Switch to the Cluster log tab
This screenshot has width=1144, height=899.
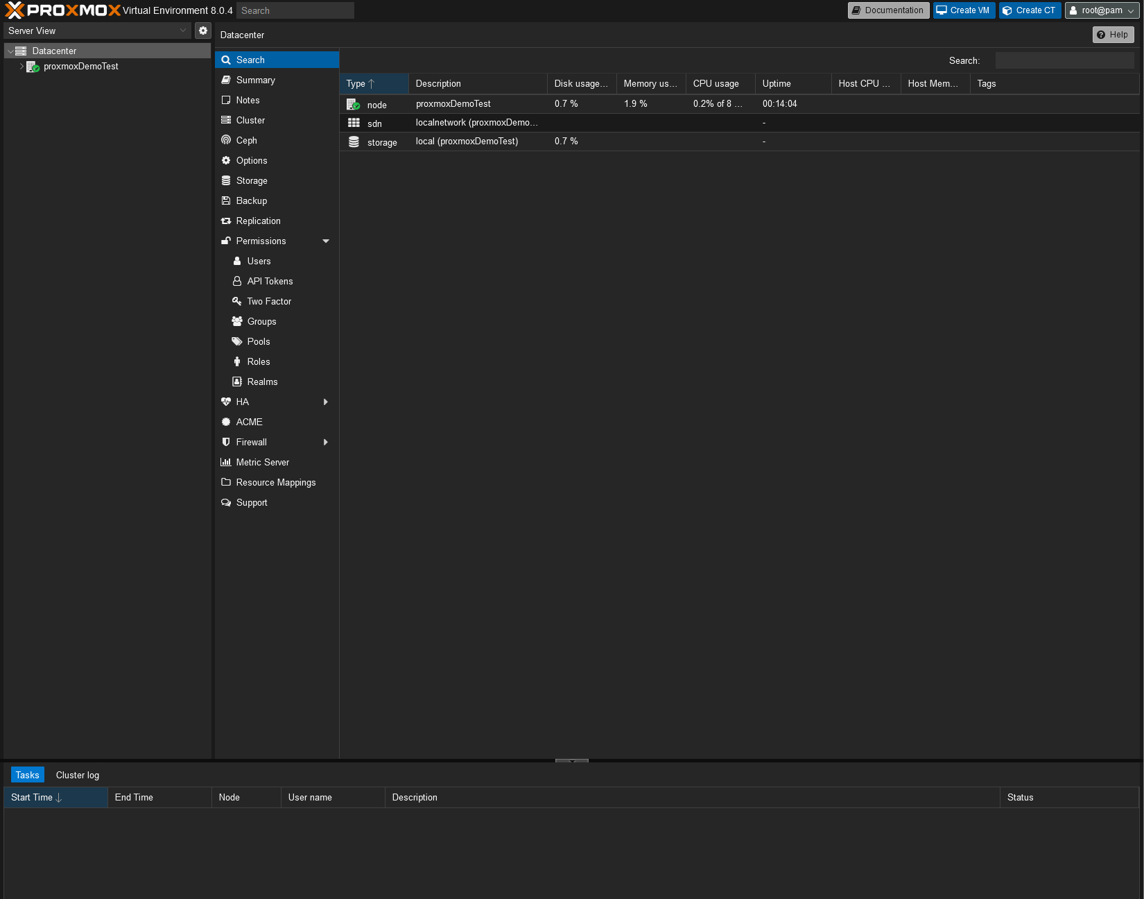[x=78, y=775]
